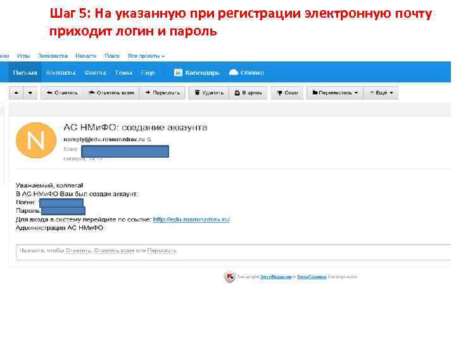Click sender address noreply@edu.rosminzdrav.ru
Screen dimensions: 456x342
(104, 139)
